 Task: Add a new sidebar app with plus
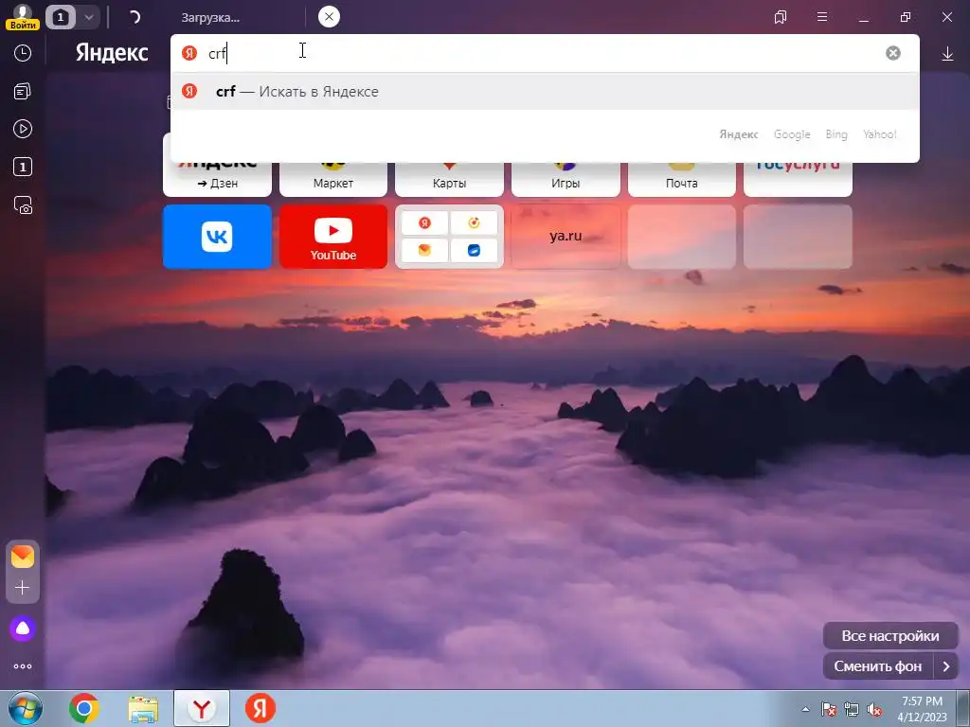coord(23,587)
